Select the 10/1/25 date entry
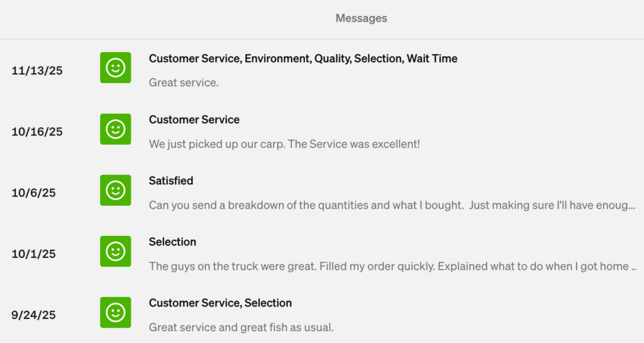This screenshot has height=343, width=644. click(x=33, y=254)
